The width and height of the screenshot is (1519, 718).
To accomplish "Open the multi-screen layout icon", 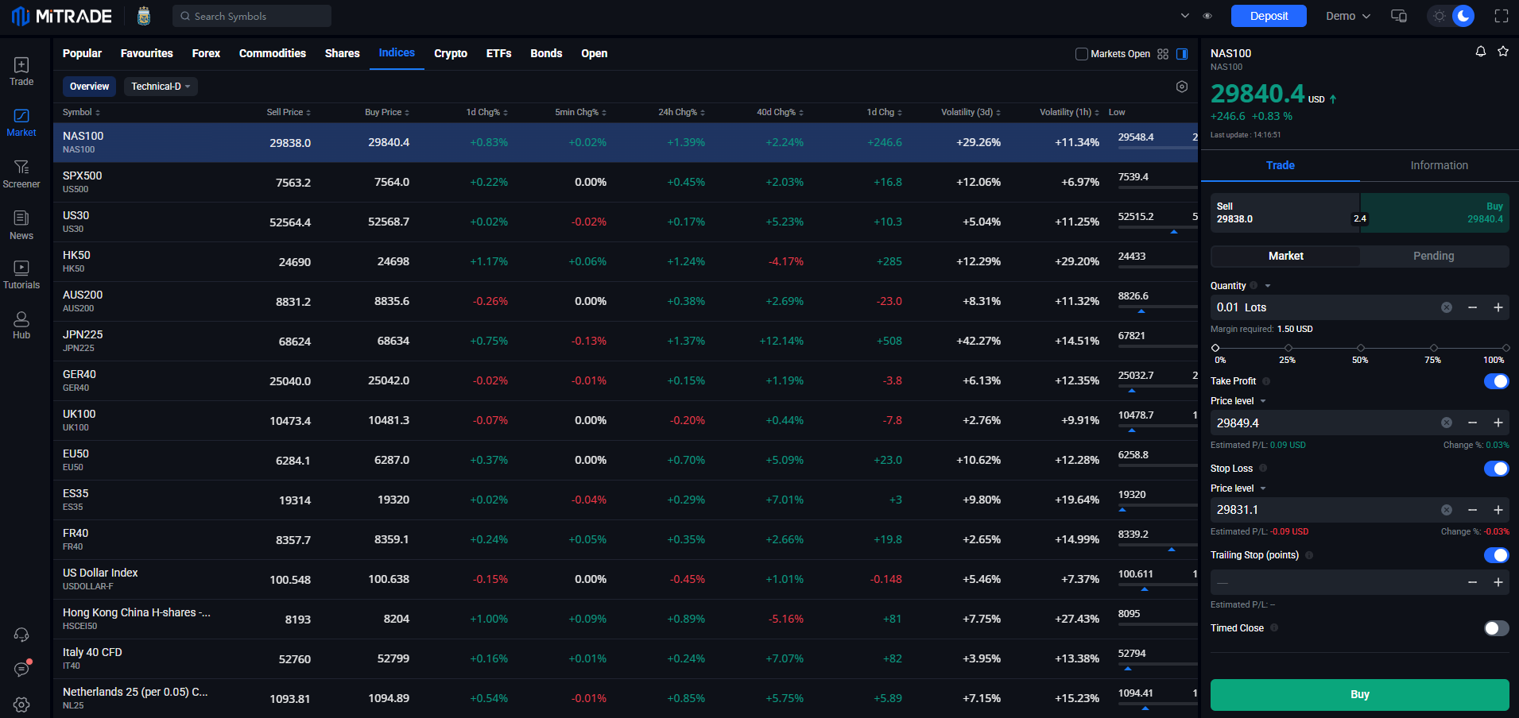I will click(x=1399, y=16).
